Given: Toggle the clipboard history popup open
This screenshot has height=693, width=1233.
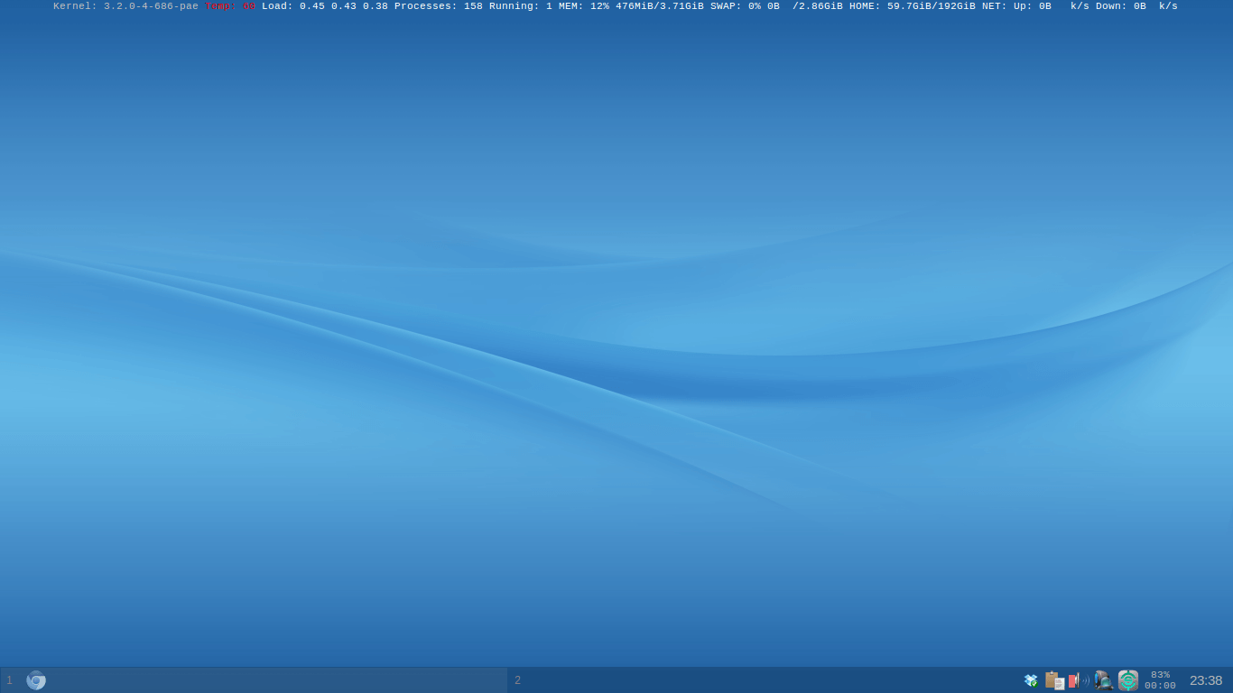Looking at the screenshot, I should (x=1053, y=679).
